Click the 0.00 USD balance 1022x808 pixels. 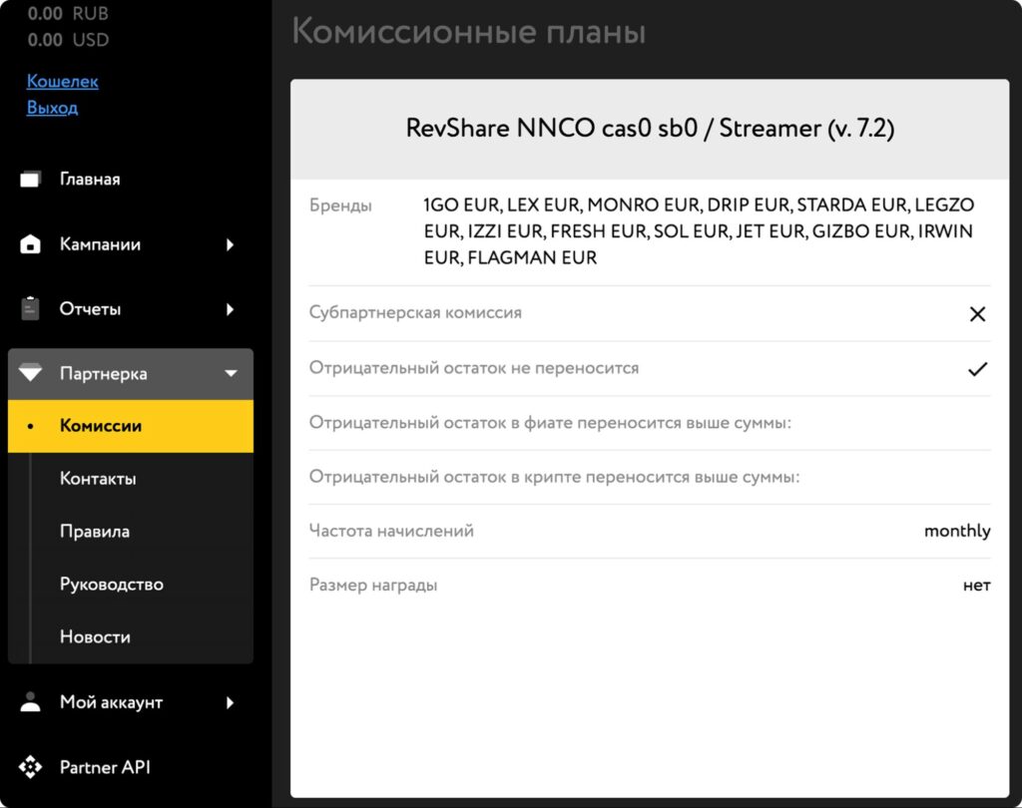[x=68, y=40]
